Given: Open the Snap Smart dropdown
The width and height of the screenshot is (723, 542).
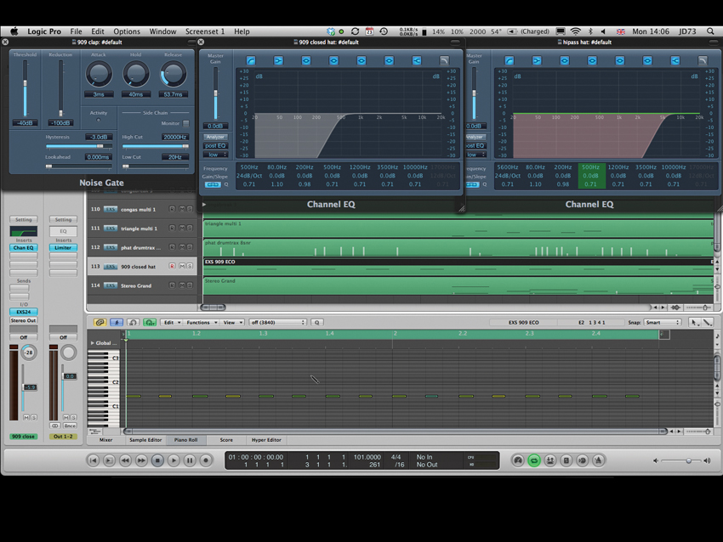Looking at the screenshot, I should tap(663, 323).
